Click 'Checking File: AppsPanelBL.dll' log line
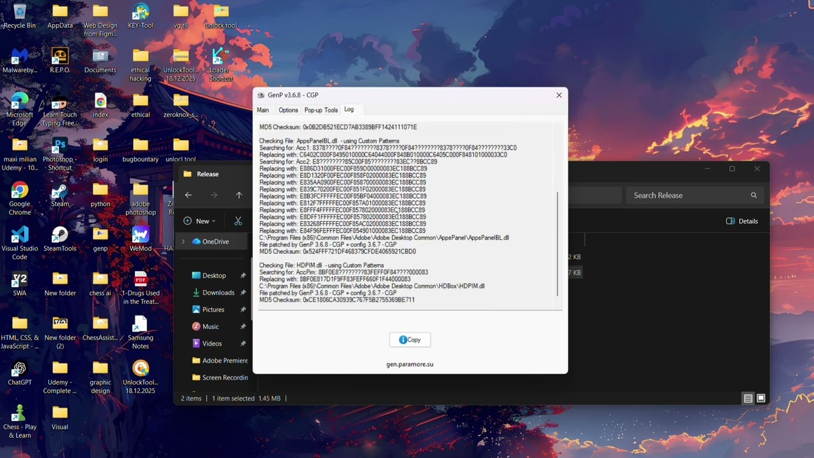The height and width of the screenshot is (458, 814). coord(329,141)
